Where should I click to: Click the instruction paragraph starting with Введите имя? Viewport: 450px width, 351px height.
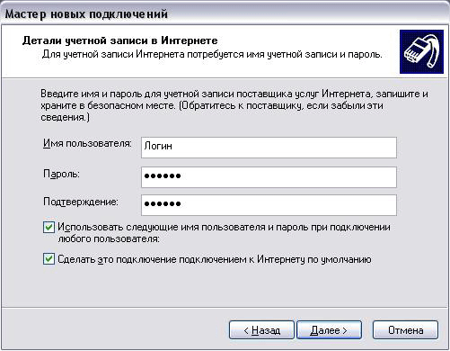(234, 105)
